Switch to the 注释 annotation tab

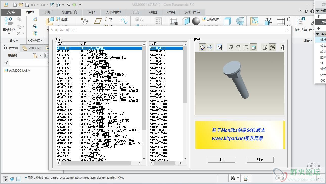click(92, 12)
